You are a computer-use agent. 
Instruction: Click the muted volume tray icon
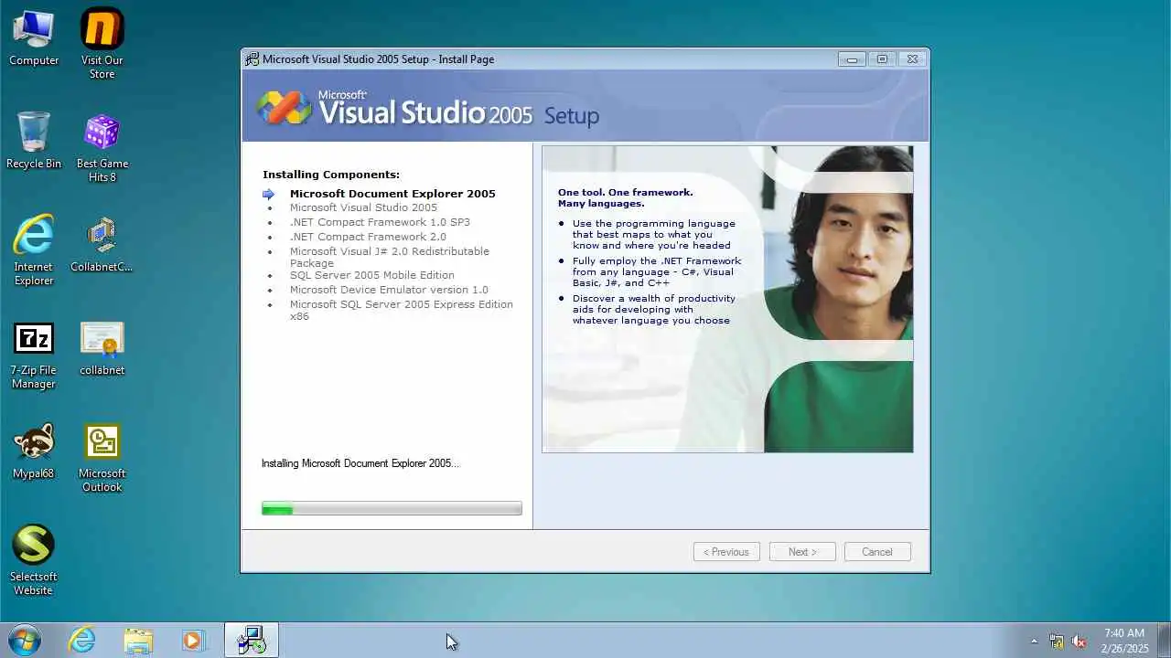click(x=1080, y=641)
